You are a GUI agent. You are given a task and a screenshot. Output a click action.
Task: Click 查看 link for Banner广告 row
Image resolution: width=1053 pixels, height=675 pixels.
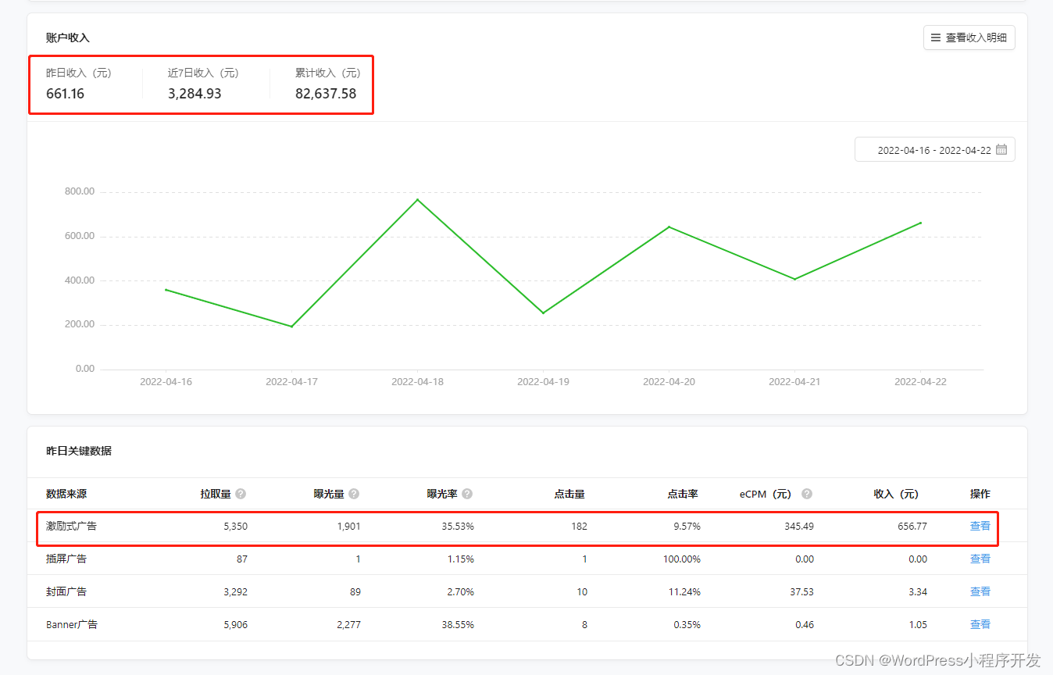click(x=980, y=625)
